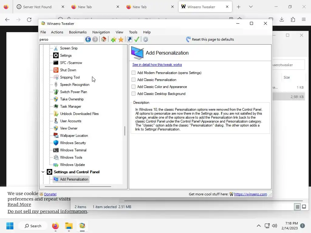This screenshot has width=311, height=233.
Task: Click See in detail how this tweak works
Action: coord(157,65)
